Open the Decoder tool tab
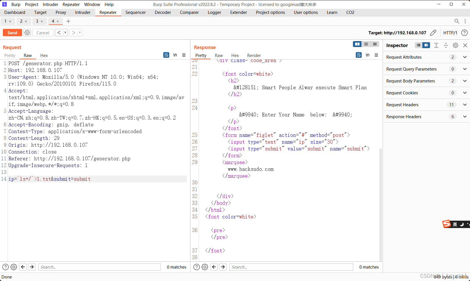Viewport: 470px width, 281px height. pyautogui.click(x=163, y=12)
